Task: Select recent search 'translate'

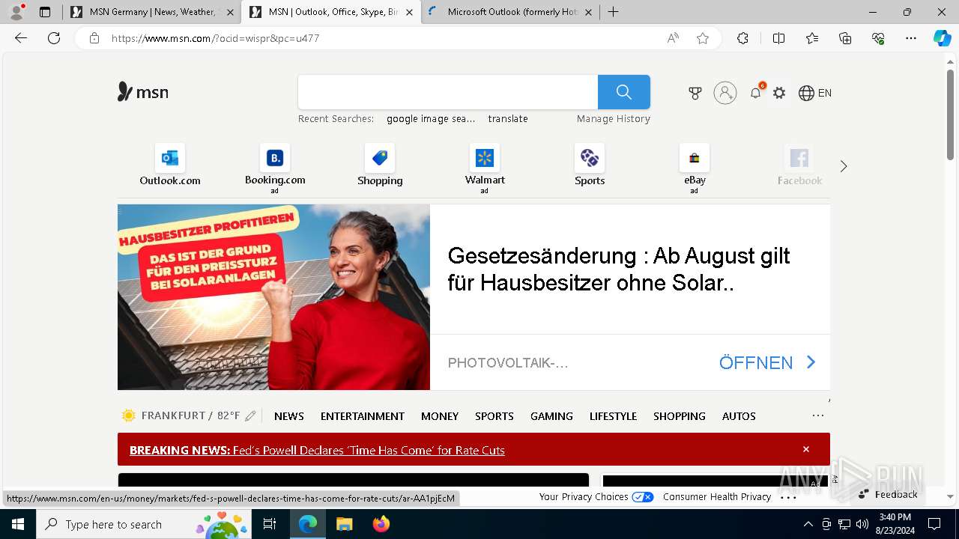Action: (x=508, y=118)
